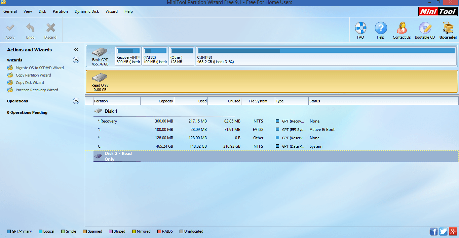This screenshot has width=459, height=238.
Task: Collapse the Wizards section chevron
Action: click(76, 60)
